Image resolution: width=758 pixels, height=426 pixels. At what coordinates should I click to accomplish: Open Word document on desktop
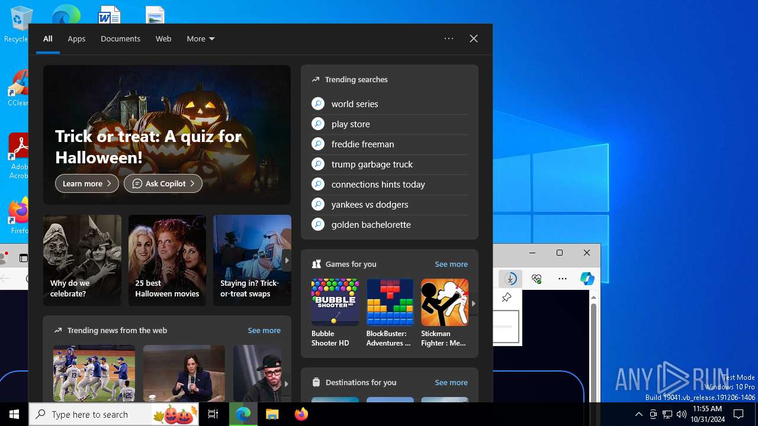pos(110,15)
